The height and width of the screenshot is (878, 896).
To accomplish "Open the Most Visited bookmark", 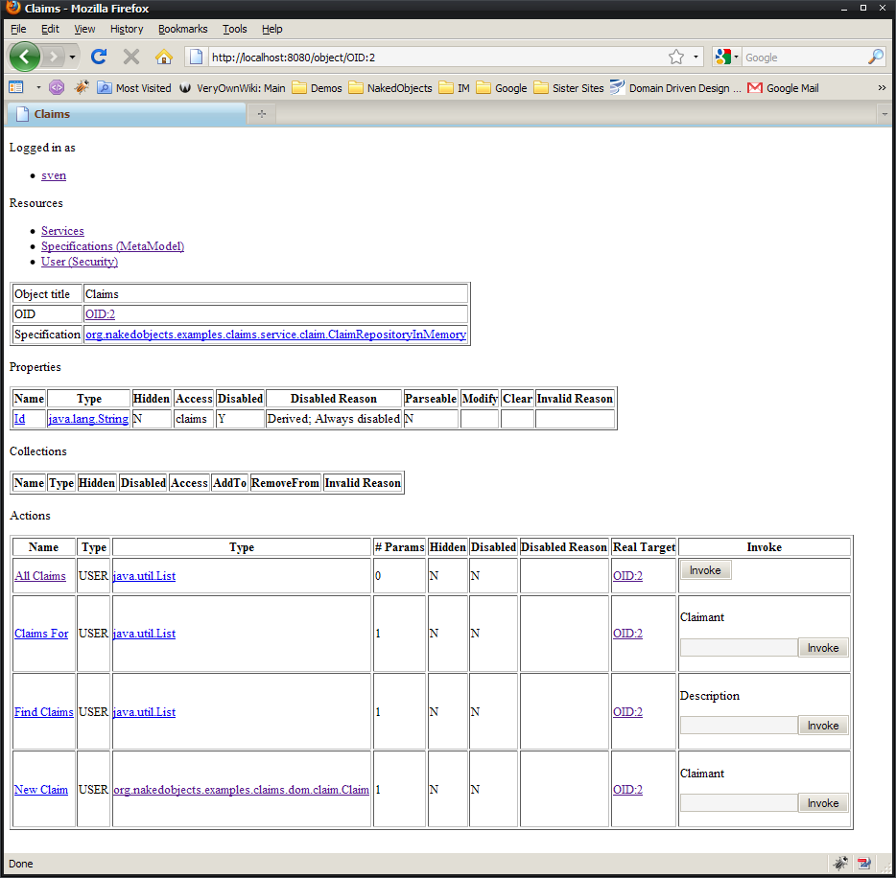I will pos(134,88).
